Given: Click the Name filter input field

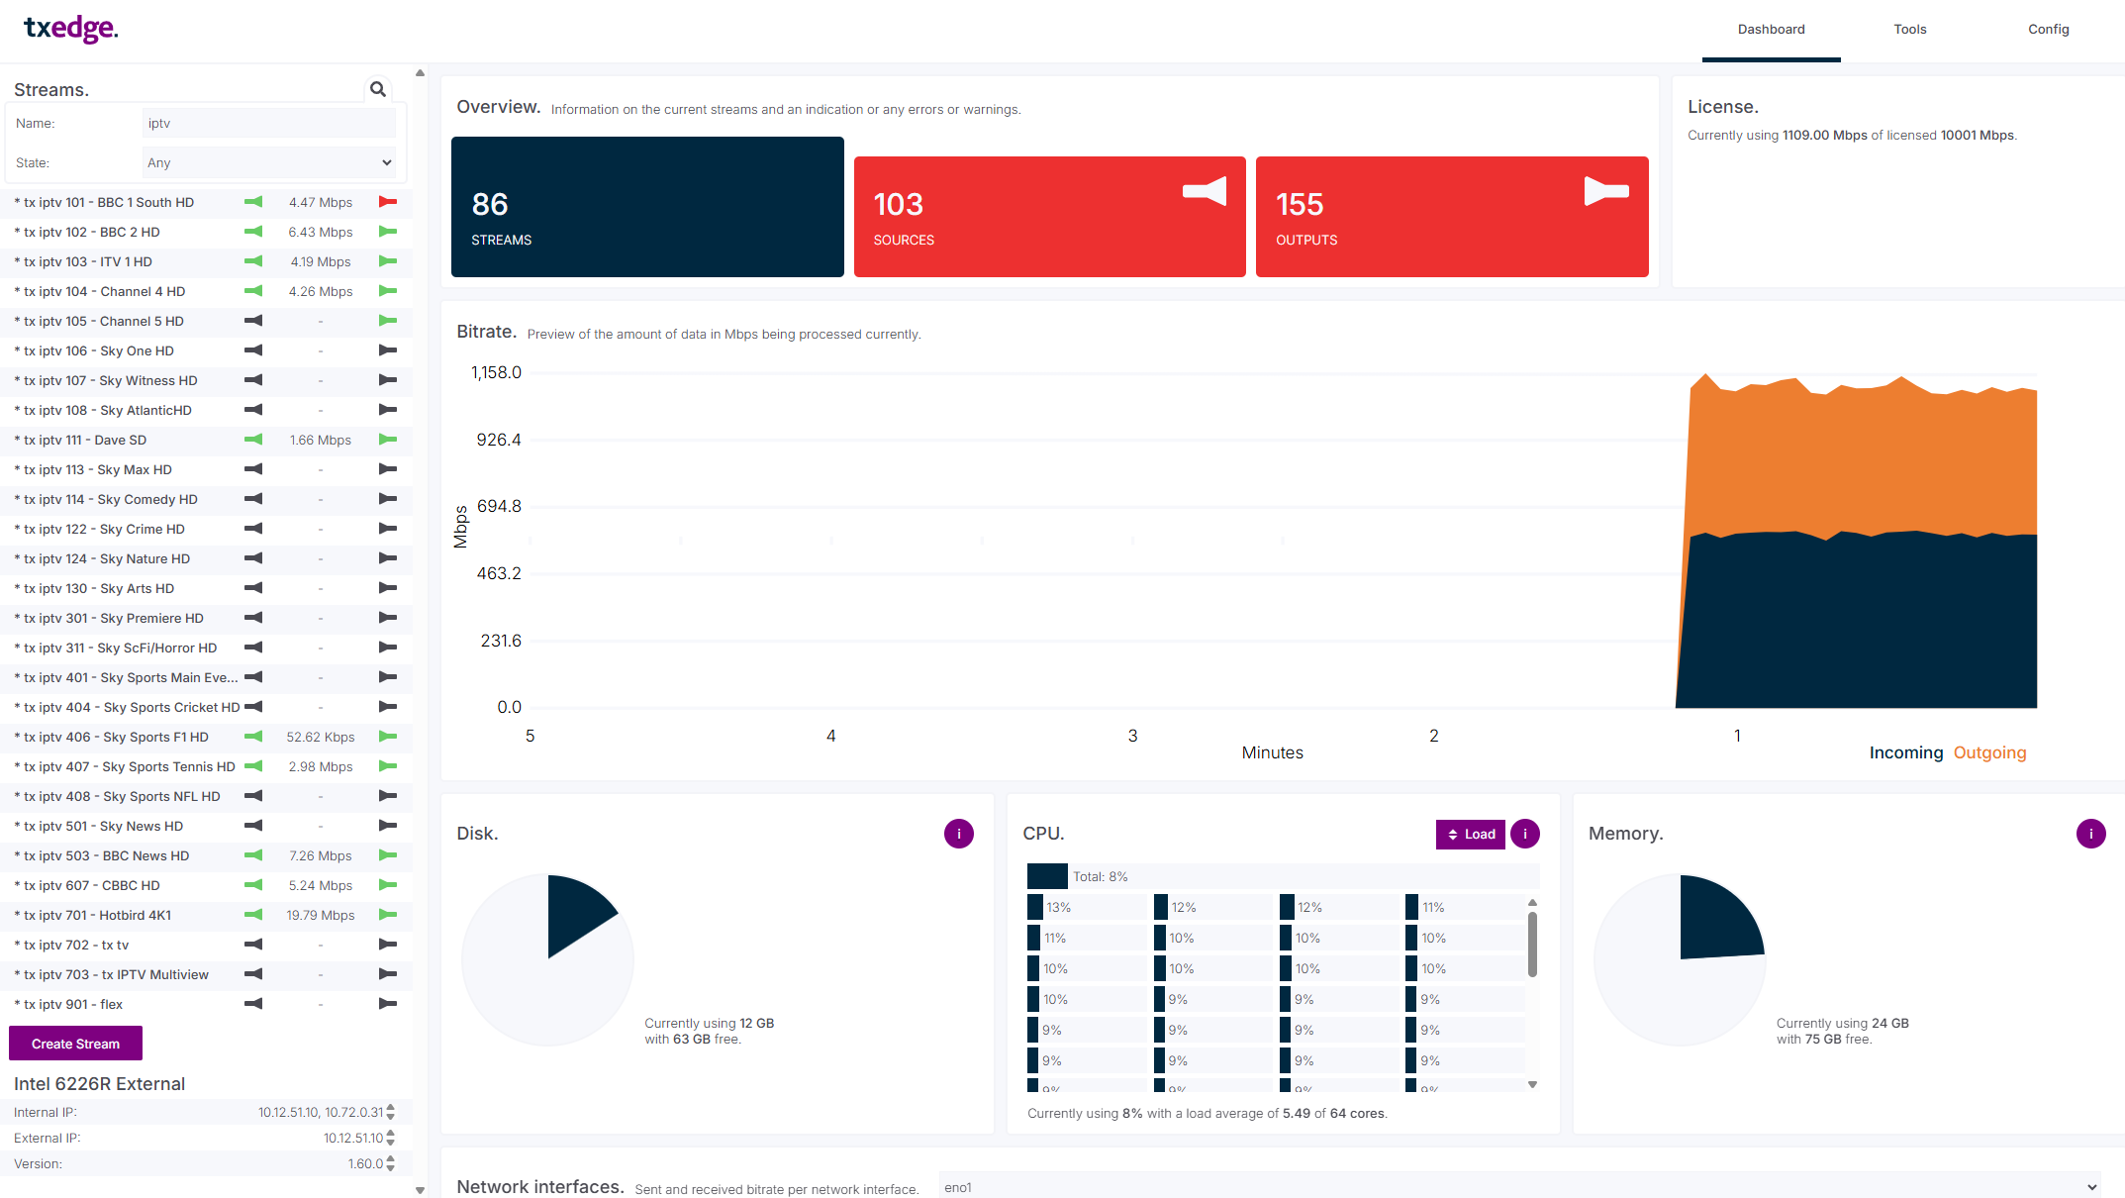Looking at the screenshot, I should coord(269,124).
